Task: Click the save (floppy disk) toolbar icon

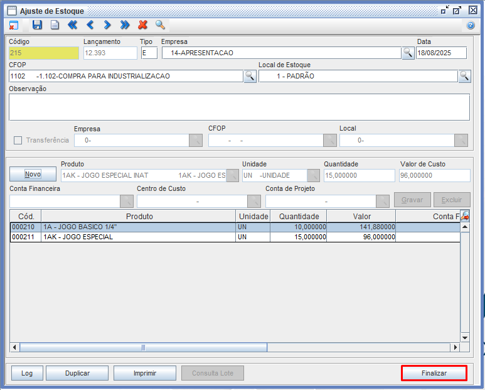Action: 37,25
